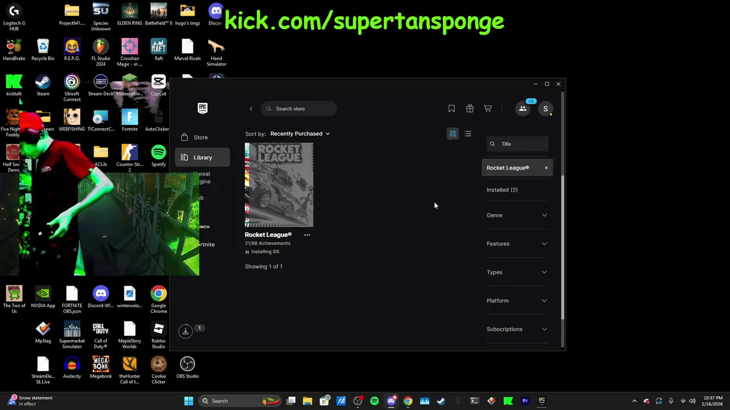Expand the Platform filter section

(517, 301)
